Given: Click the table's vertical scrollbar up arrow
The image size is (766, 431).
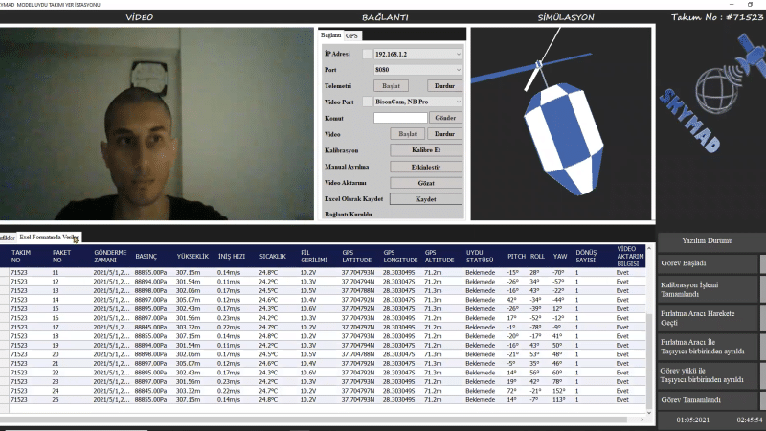Looking at the screenshot, I should click(x=649, y=249).
